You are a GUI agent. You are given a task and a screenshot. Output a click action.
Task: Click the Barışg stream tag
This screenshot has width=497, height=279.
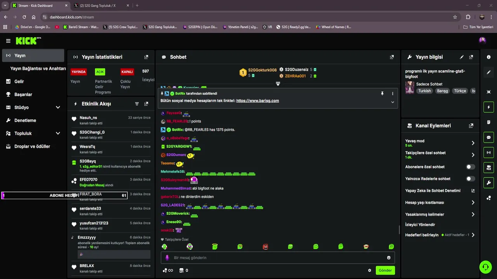(x=442, y=91)
